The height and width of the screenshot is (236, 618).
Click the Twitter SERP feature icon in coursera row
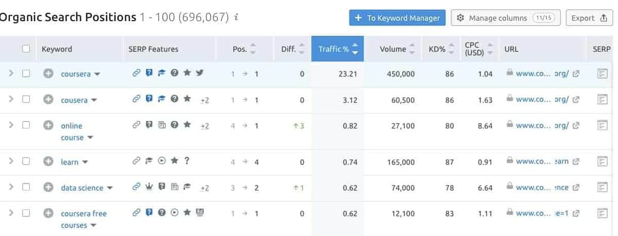tap(200, 73)
